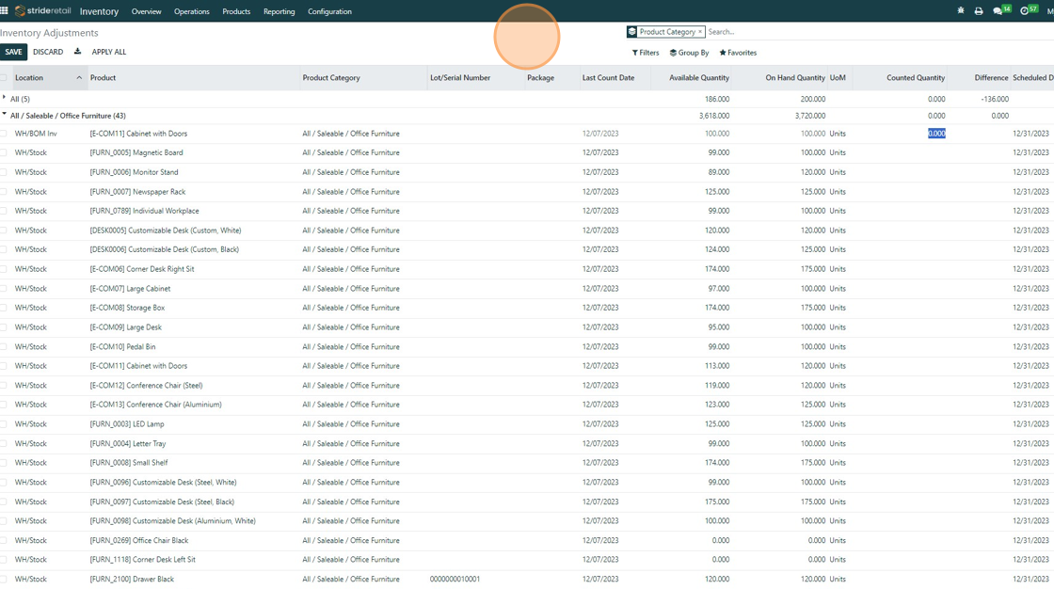Image resolution: width=1054 pixels, height=589 pixels.
Task: Open the Reporting menu
Action: click(x=279, y=11)
